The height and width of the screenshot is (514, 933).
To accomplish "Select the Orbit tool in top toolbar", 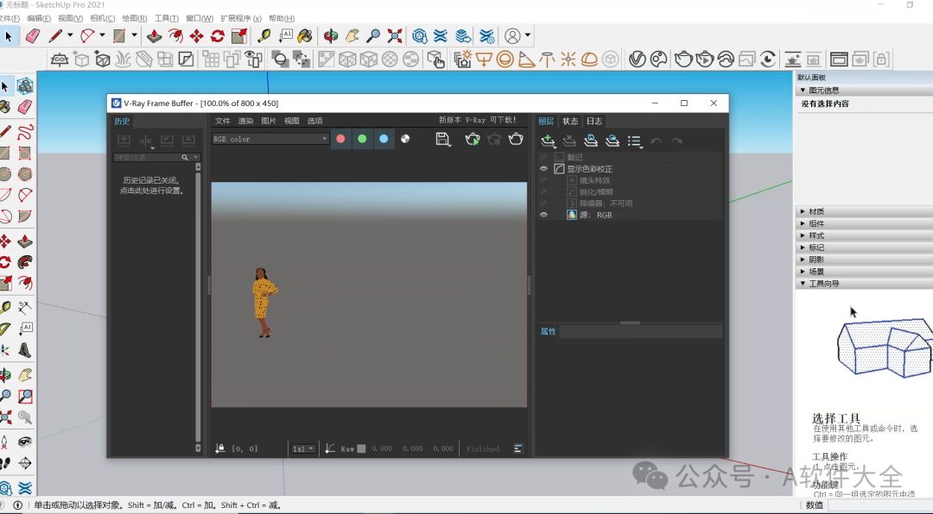I will pos(331,36).
